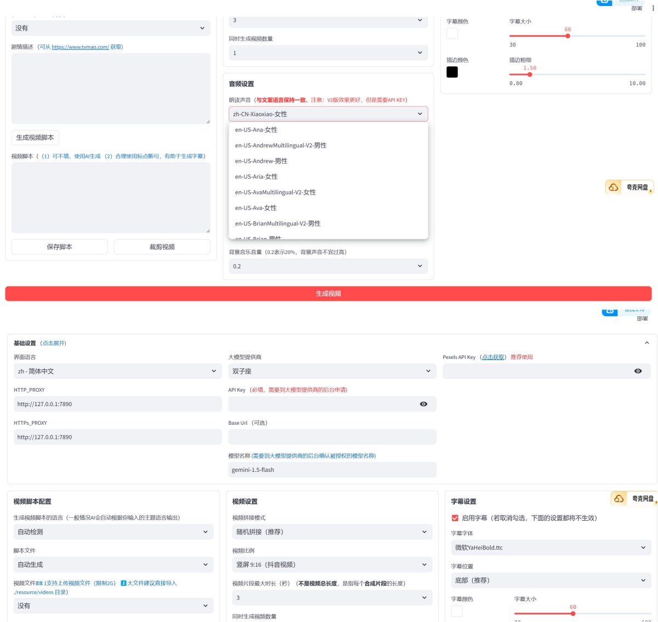Click into the HTTP_PROXY input field
Viewport: 658px width, 622px height.
click(117, 404)
